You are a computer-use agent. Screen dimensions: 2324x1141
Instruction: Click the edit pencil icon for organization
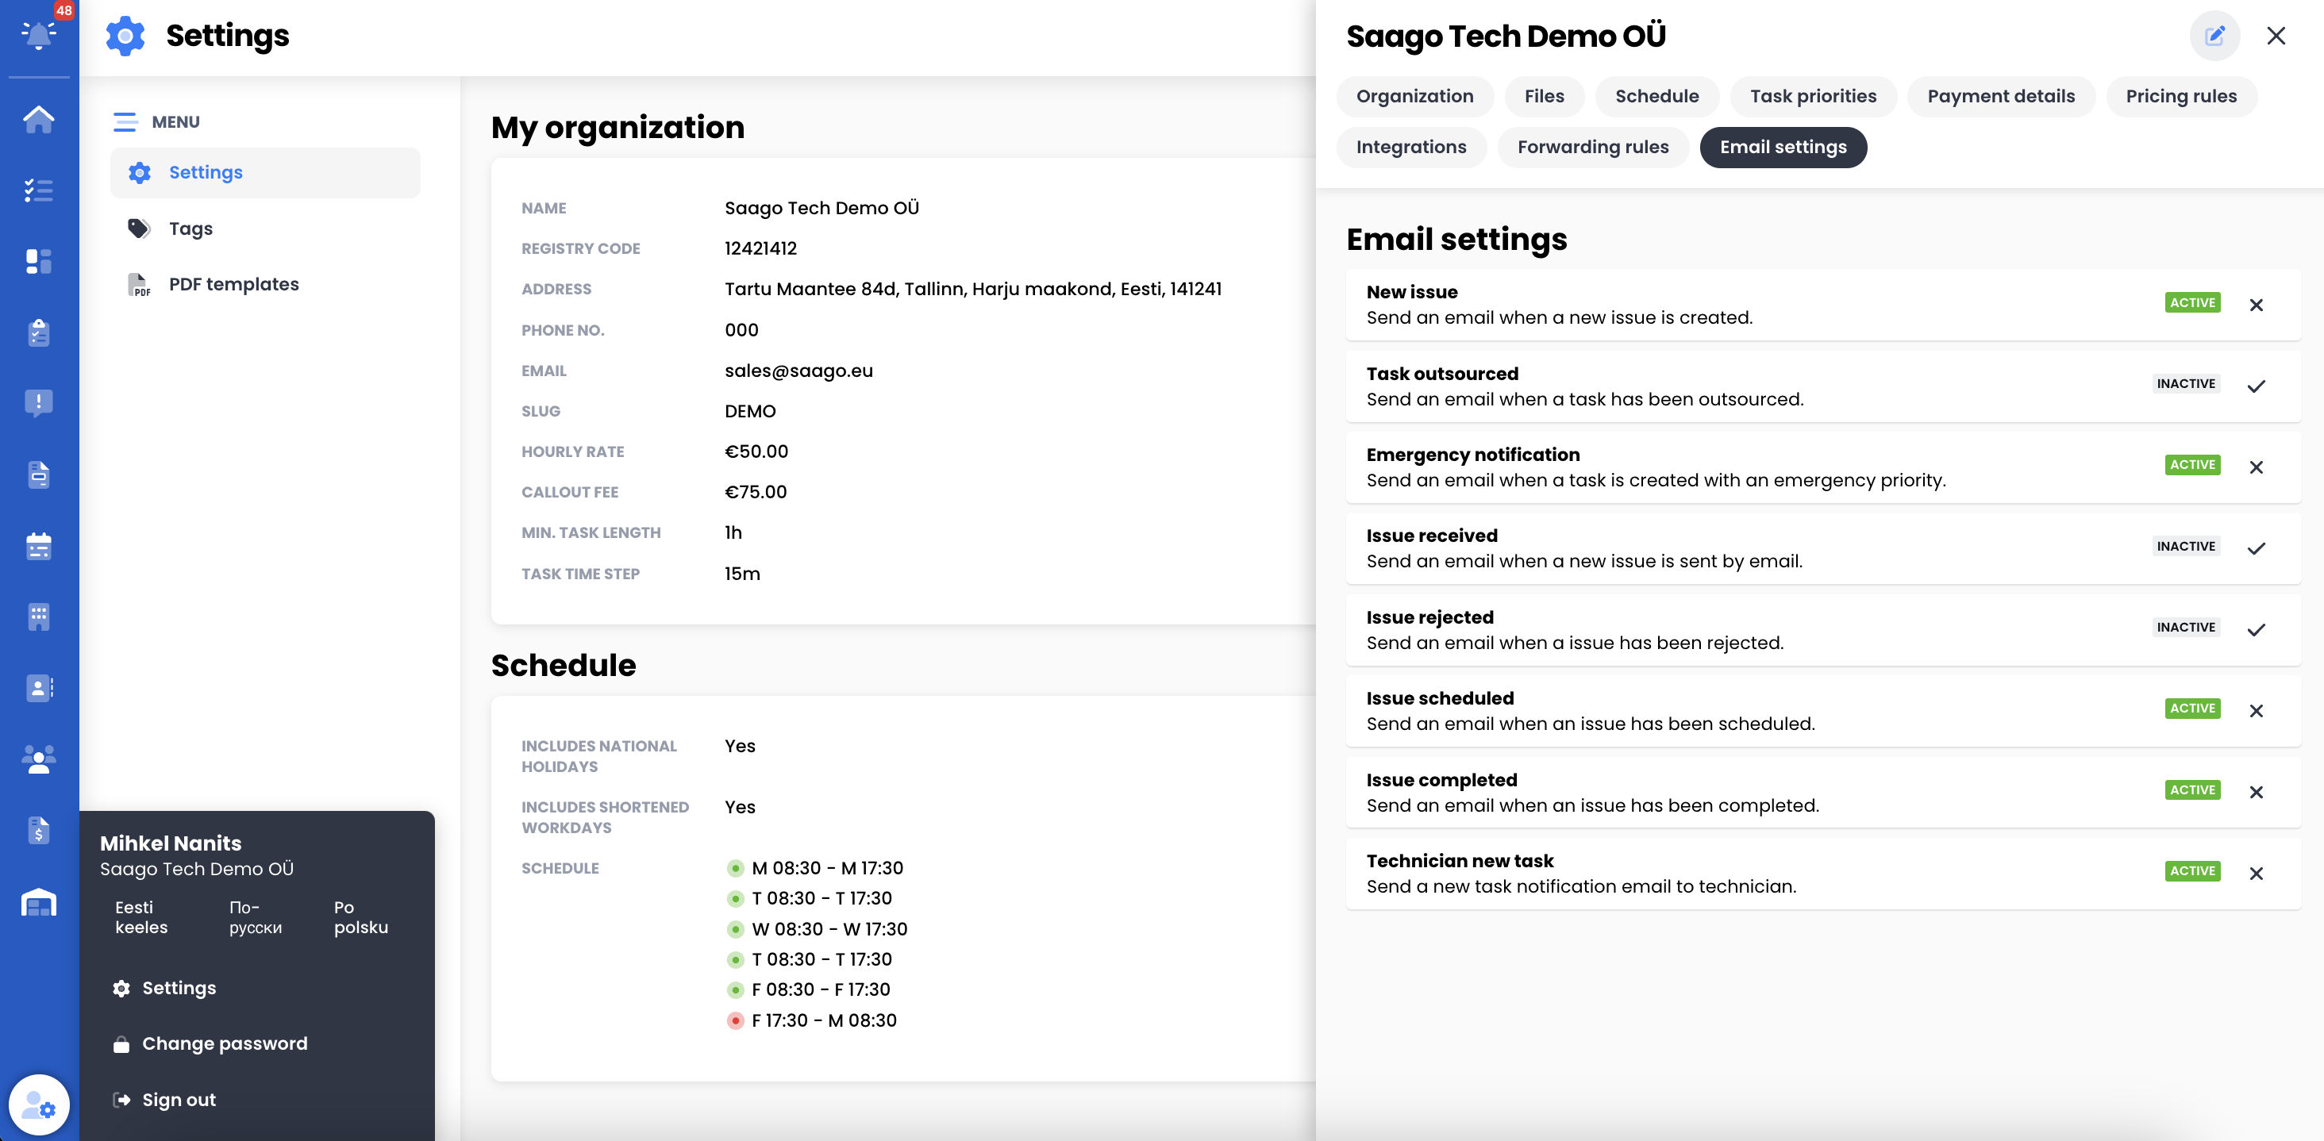(2214, 36)
